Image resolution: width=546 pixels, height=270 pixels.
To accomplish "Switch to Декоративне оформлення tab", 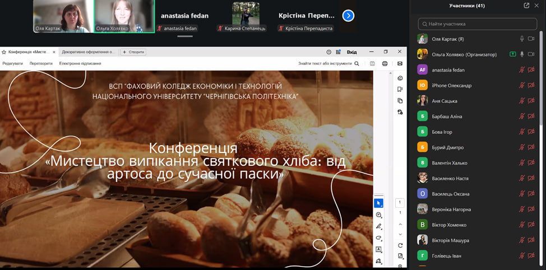I will [x=87, y=52].
